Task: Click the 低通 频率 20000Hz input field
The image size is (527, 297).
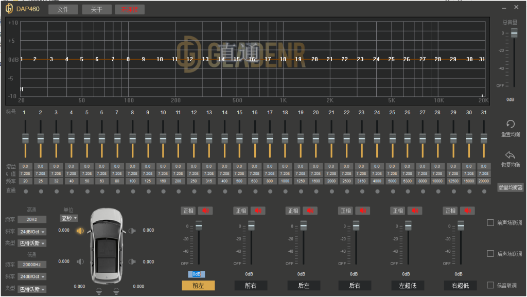Action: coord(32,265)
